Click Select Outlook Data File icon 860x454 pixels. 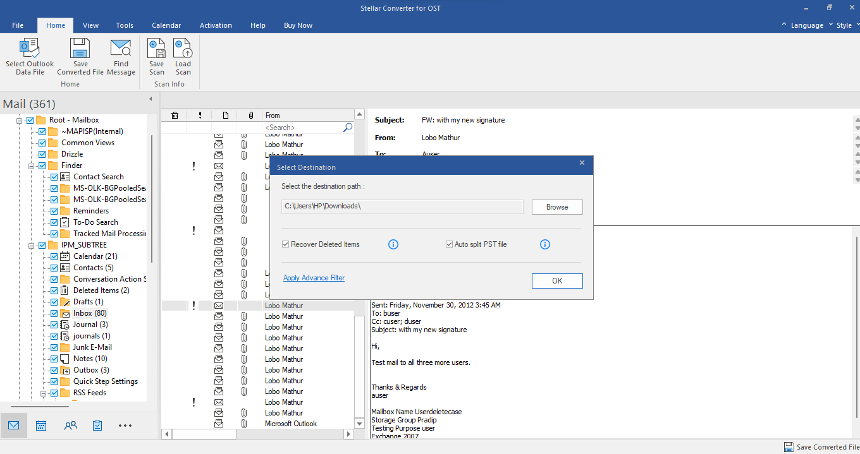click(x=29, y=49)
